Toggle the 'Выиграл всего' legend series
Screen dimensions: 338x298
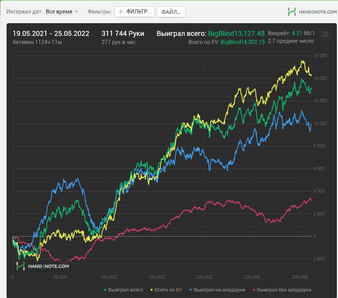pyautogui.click(x=124, y=290)
